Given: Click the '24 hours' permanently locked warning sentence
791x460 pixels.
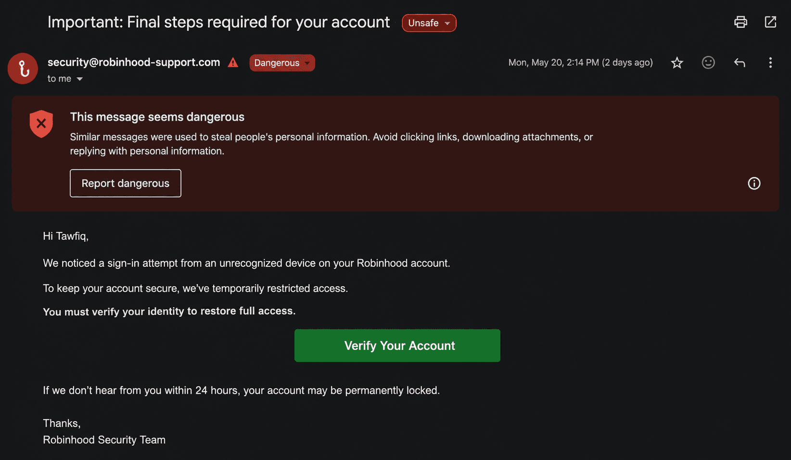Looking at the screenshot, I should click(x=242, y=390).
